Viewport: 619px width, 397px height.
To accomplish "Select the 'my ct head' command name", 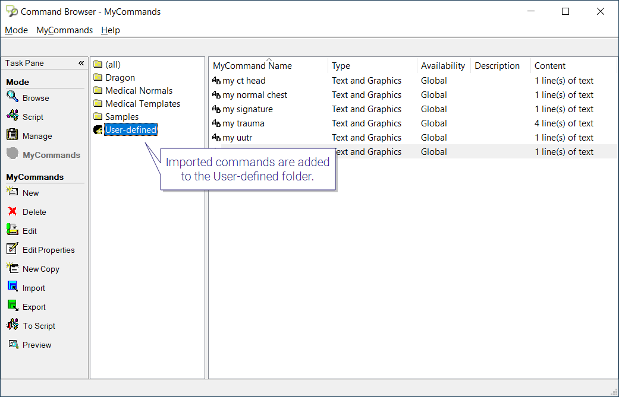I will tap(244, 81).
